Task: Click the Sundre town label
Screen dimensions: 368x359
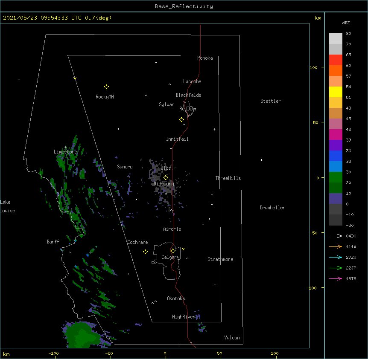Action: (x=125, y=167)
